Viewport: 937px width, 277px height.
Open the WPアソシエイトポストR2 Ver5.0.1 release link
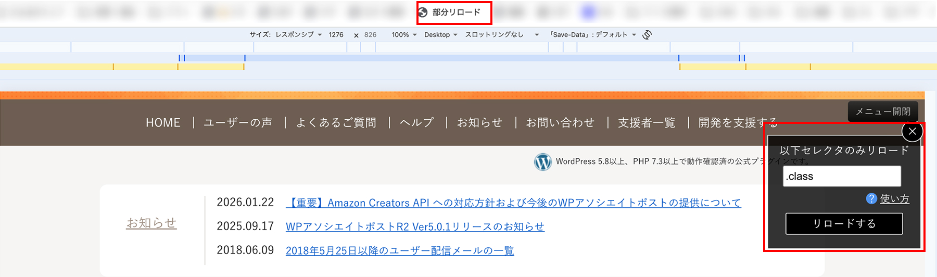point(415,226)
